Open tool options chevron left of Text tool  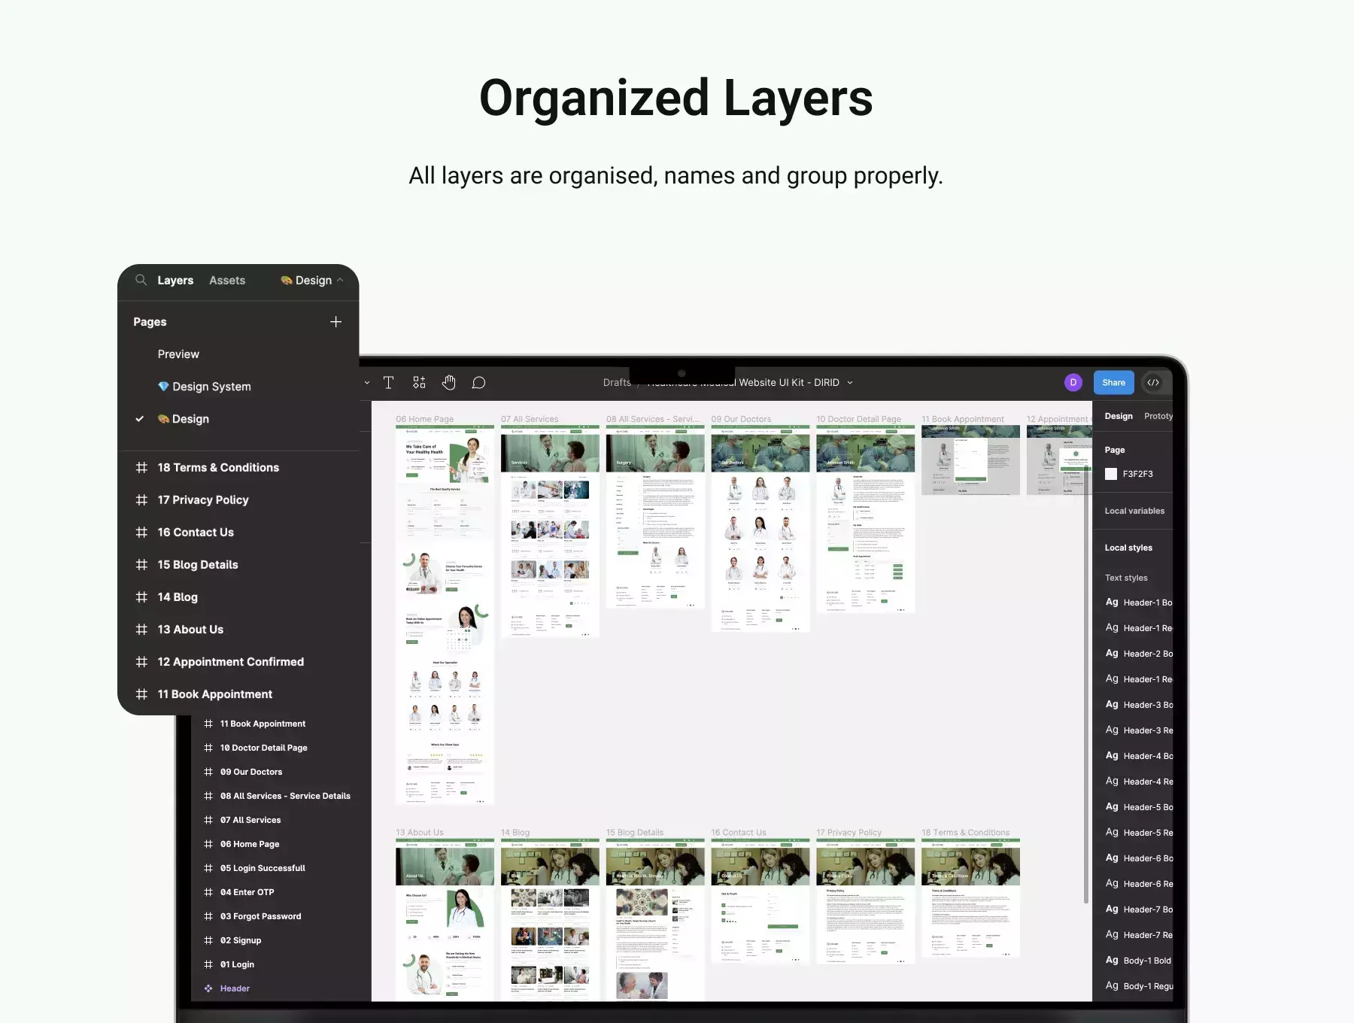[367, 383]
